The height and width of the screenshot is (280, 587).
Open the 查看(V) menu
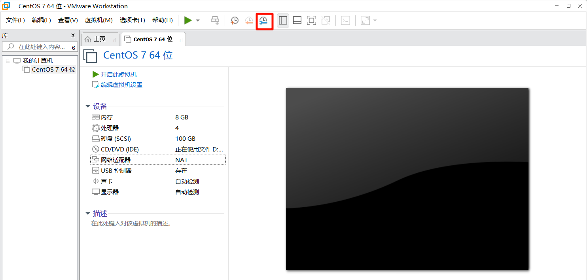click(68, 20)
